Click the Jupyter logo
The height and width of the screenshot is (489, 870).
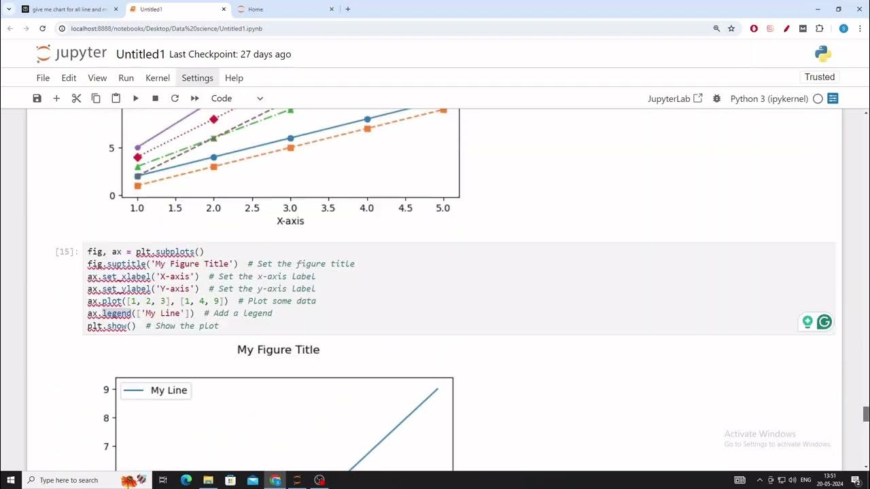point(71,54)
